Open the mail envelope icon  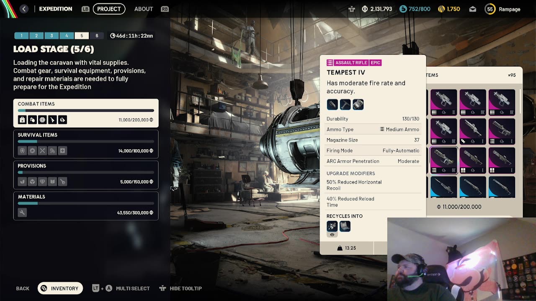(x=473, y=9)
